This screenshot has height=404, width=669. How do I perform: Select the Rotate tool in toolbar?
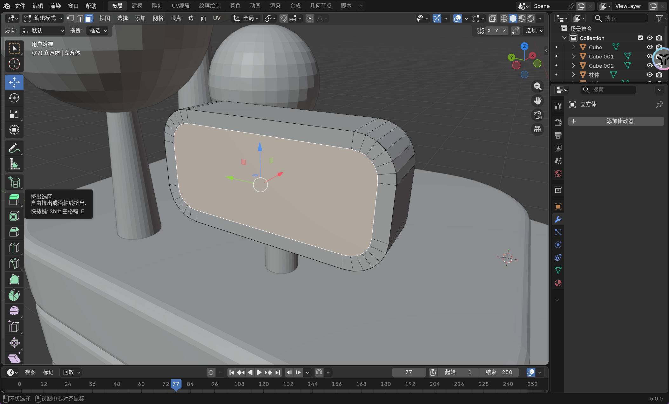point(14,98)
